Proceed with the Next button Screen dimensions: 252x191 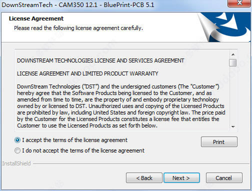(181, 178)
